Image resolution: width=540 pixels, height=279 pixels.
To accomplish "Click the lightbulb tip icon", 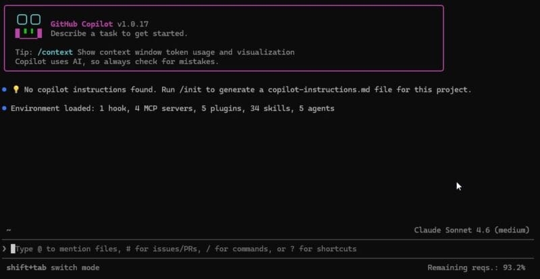I will (x=16, y=90).
